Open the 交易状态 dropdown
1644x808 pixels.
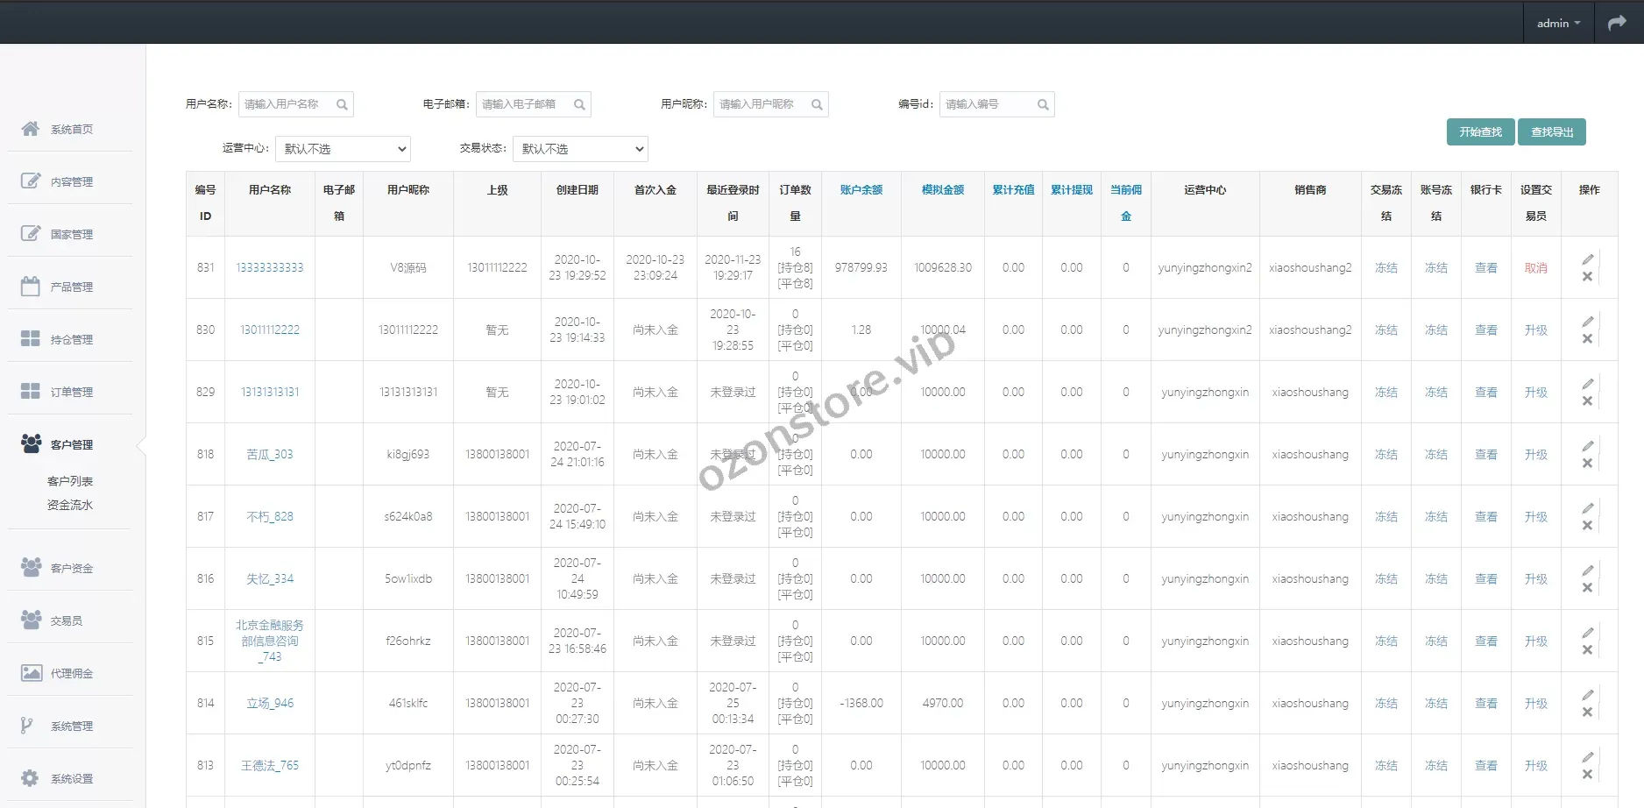[x=579, y=148]
